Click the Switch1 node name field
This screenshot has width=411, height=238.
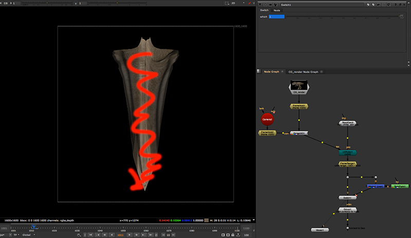pyautogui.click(x=309, y=4)
